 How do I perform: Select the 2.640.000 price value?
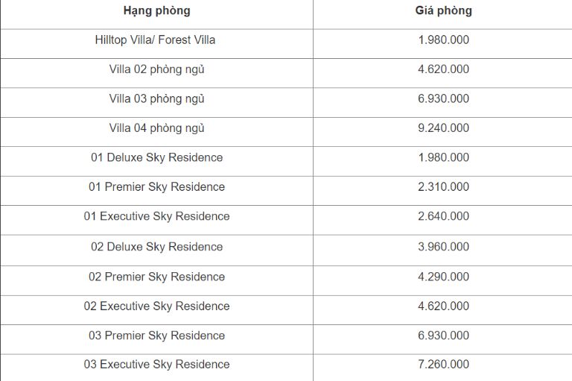tap(444, 216)
